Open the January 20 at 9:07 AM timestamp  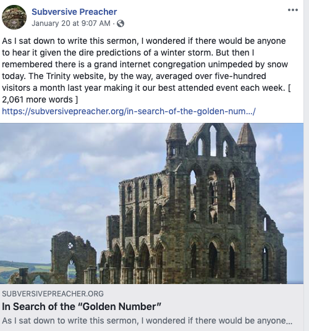[x=71, y=23]
